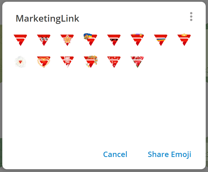Pick the red emoji with white holiday pattern
This screenshot has height=172, width=208.
click(x=114, y=62)
